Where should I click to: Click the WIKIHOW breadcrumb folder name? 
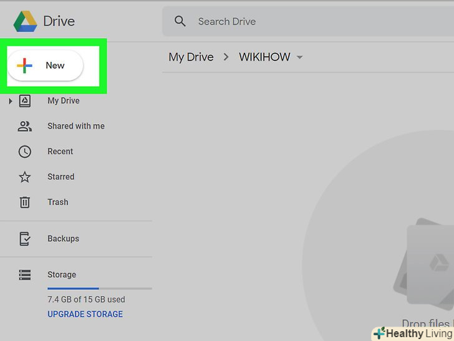point(264,57)
